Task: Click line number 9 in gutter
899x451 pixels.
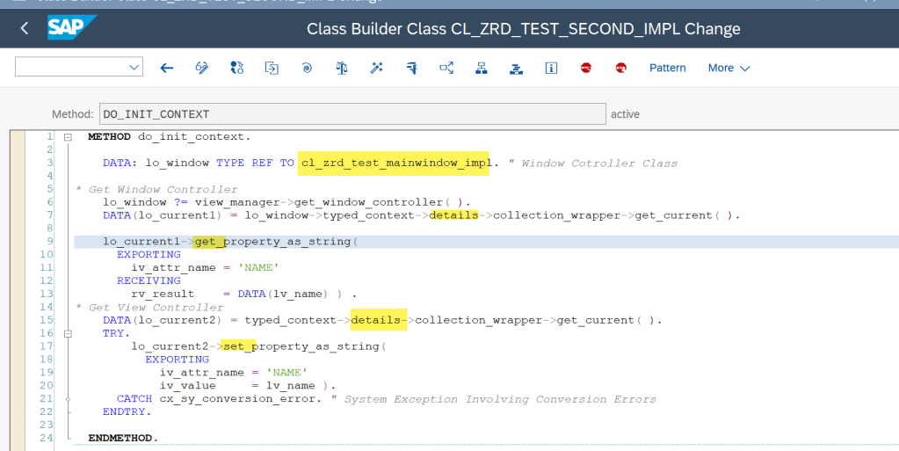Action: (x=49, y=242)
